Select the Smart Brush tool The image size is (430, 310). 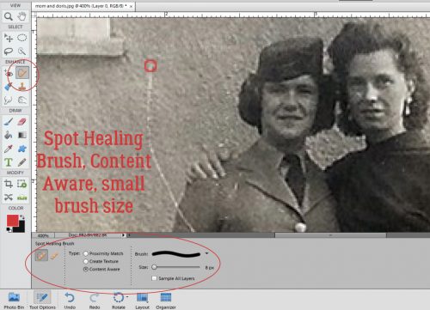click(x=9, y=87)
